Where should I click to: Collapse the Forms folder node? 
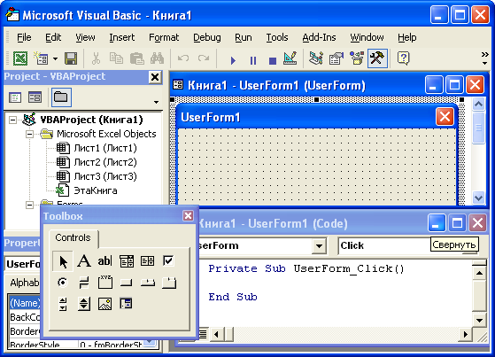29,205
